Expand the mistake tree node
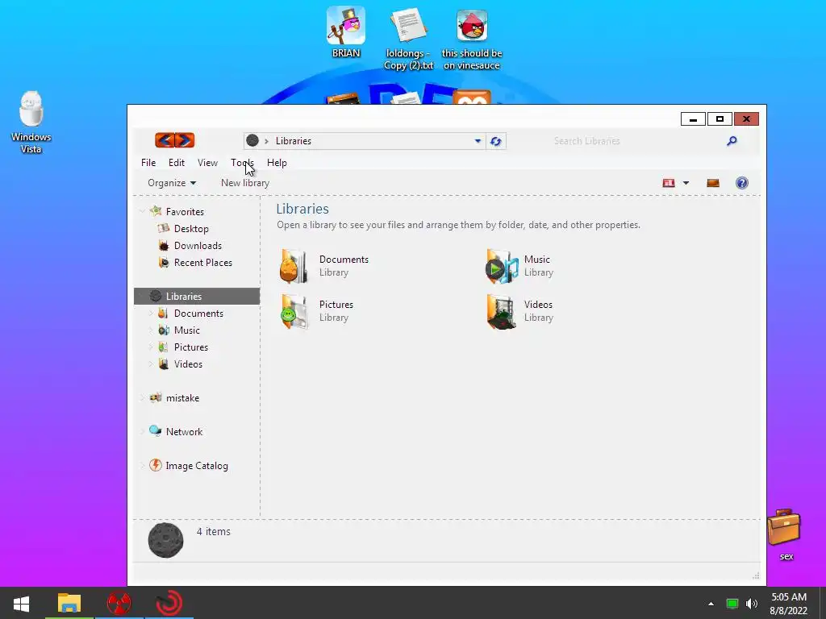The image size is (826, 619). [142, 398]
